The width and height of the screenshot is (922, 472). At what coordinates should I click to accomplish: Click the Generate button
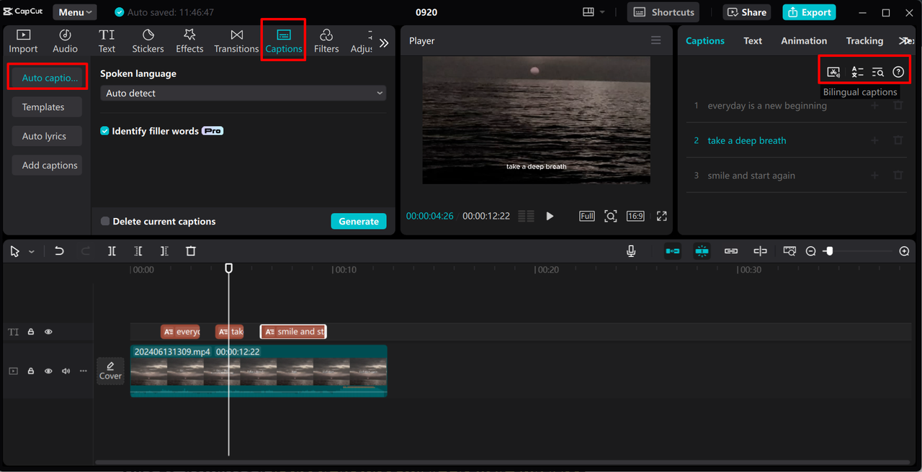(x=359, y=222)
